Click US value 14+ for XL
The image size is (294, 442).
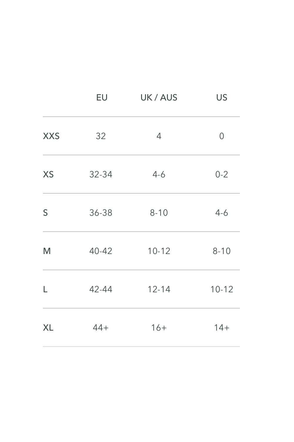(x=222, y=328)
